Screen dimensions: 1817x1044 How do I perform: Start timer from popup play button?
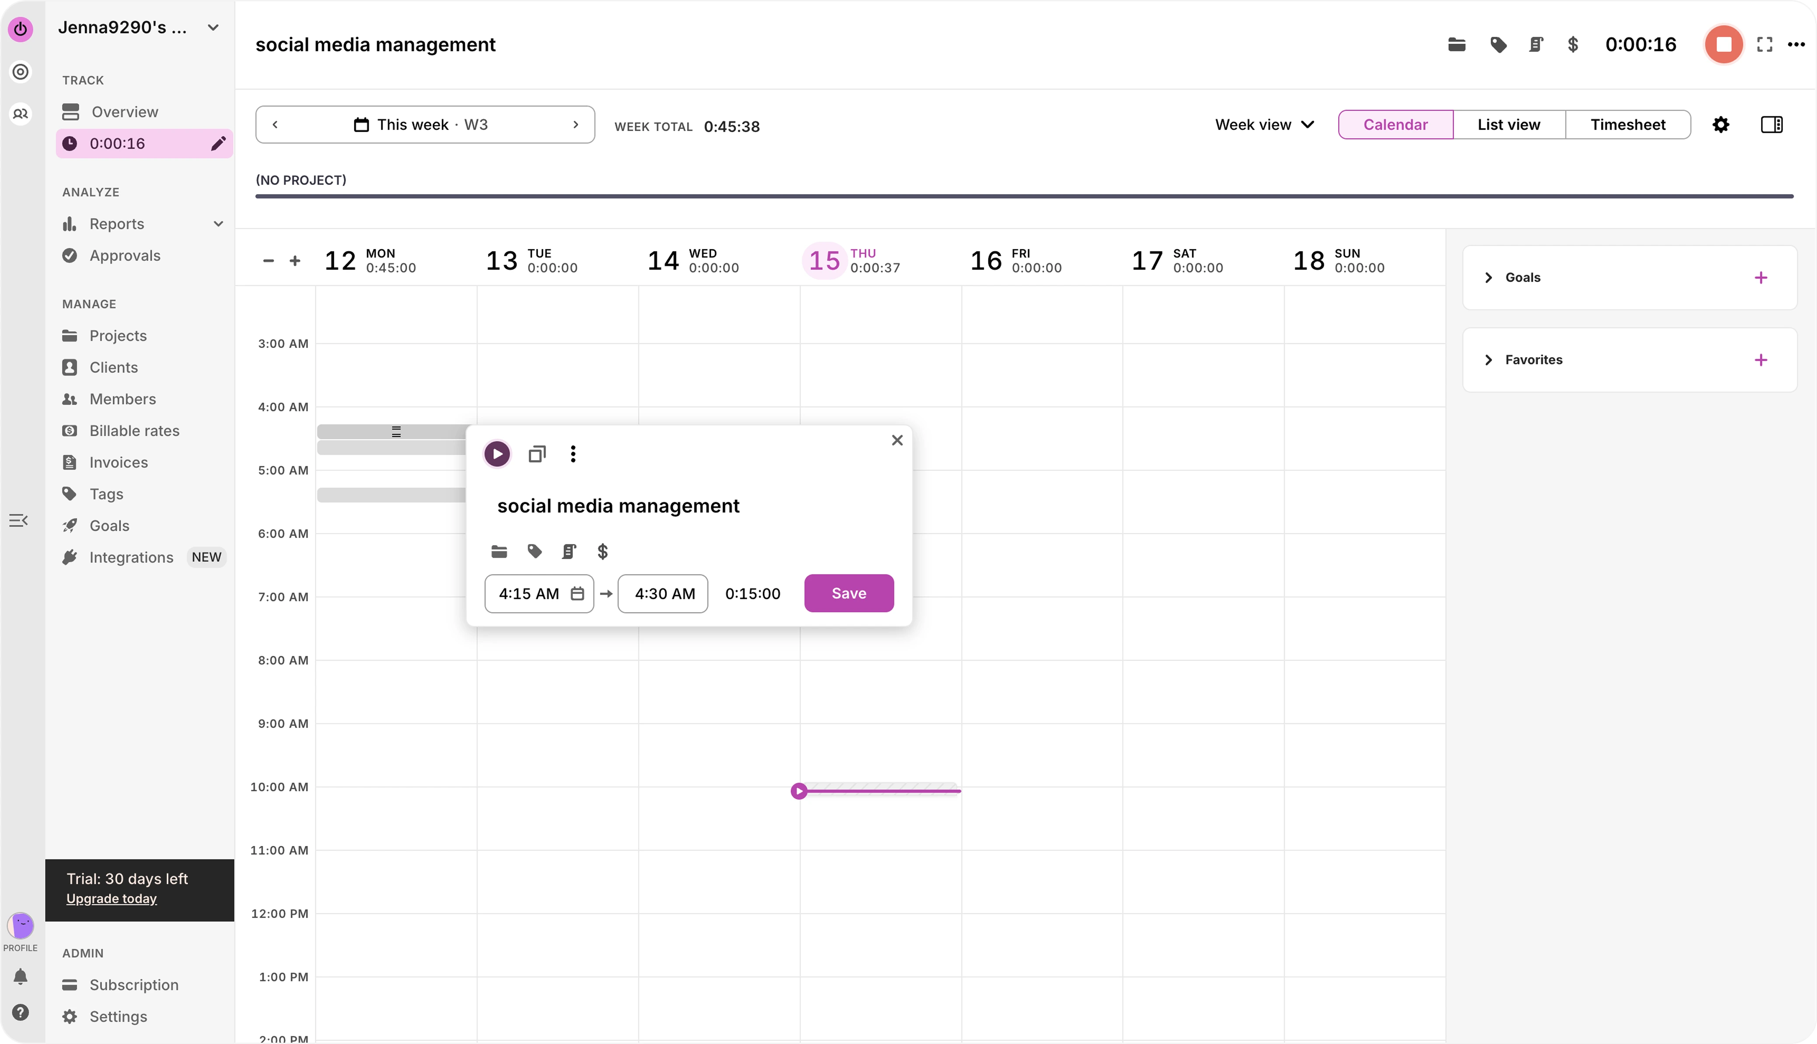(x=497, y=454)
